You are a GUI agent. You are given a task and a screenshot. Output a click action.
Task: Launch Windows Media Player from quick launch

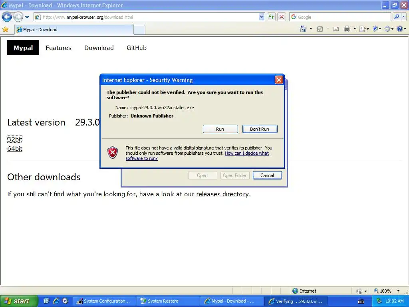coord(65,301)
